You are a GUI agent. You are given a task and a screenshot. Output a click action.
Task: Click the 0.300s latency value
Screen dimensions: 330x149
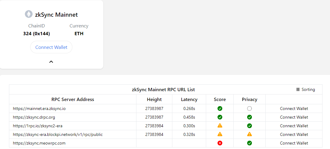tap(189, 126)
